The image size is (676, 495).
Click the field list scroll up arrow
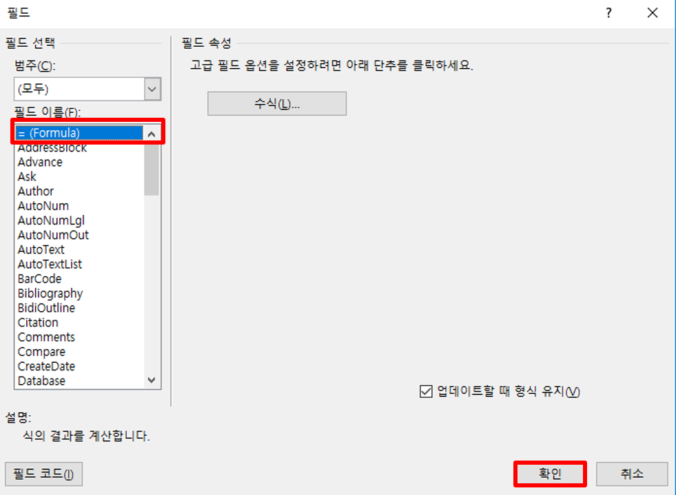coord(152,134)
